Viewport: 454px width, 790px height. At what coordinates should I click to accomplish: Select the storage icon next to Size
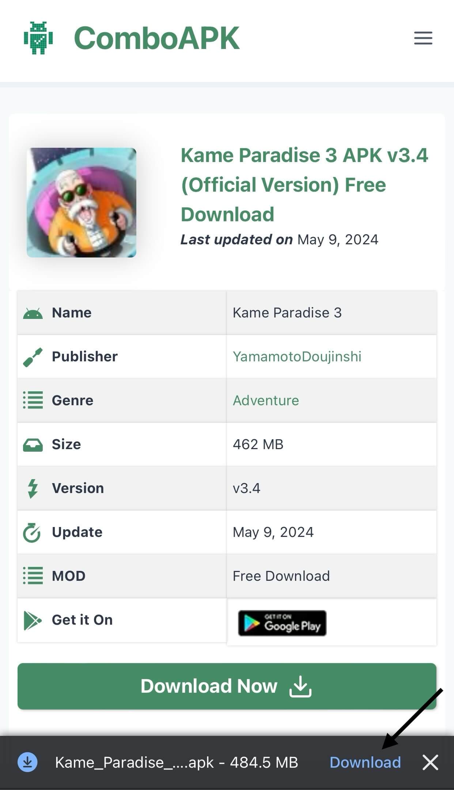pyautogui.click(x=33, y=444)
